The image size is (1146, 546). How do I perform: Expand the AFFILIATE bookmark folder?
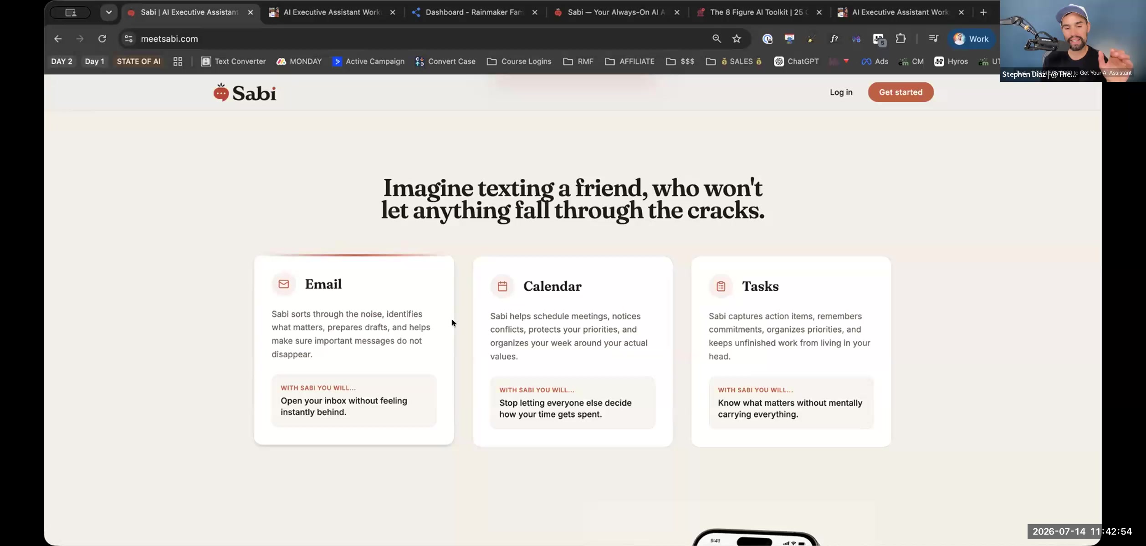coord(629,61)
